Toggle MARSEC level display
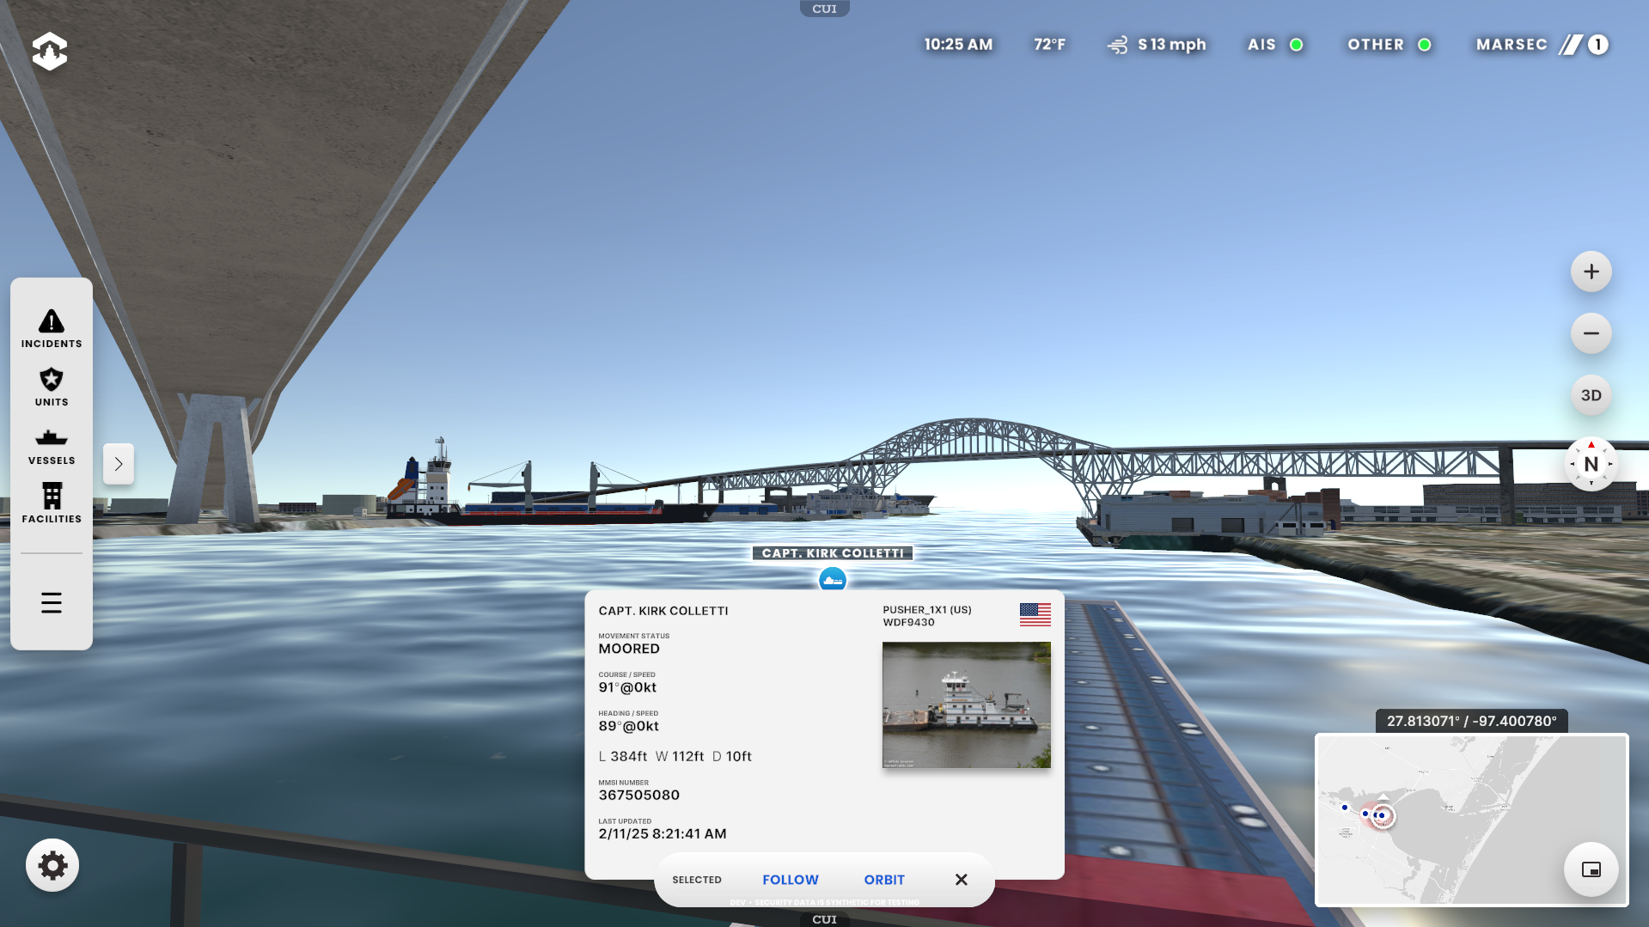This screenshot has width=1649, height=927. (1541, 45)
